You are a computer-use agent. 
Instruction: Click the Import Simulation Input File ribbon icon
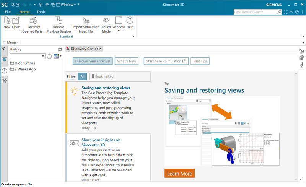pos(86,20)
